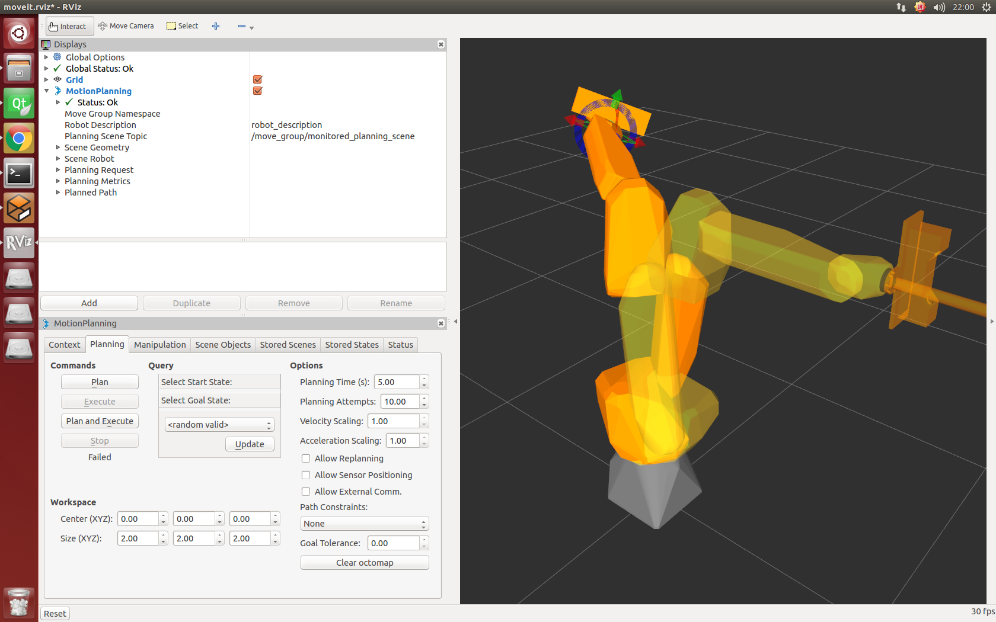Click the Planning Time input field
The height and width of the screenshot is (622, 996).
397,382
